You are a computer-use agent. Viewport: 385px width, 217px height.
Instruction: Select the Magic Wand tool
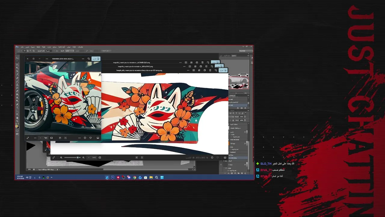(x=17, y=68)
